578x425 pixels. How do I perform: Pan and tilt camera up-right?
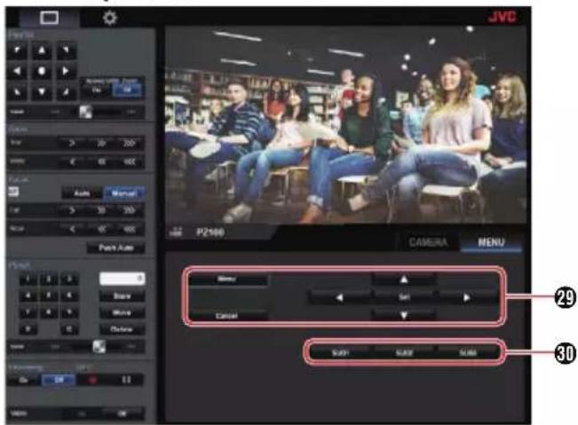point(67,51)
